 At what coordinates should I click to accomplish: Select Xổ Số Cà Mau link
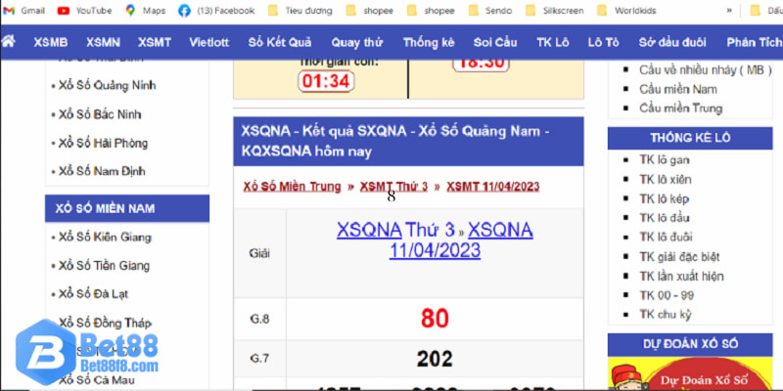point(97,380)
